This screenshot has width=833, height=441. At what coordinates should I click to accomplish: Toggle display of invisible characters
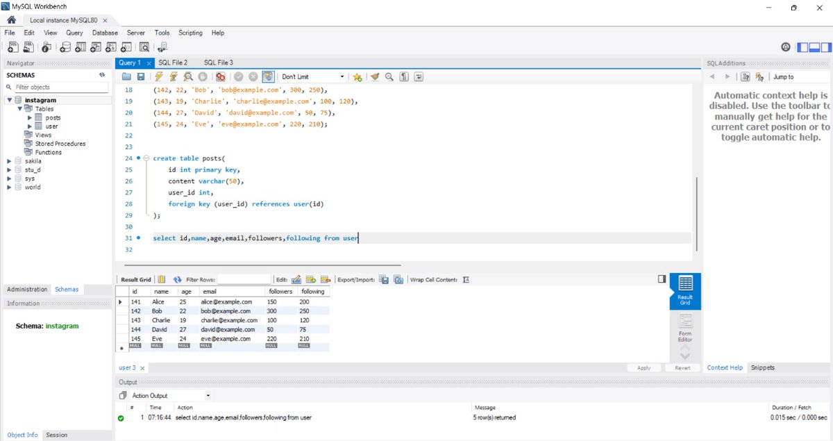coord(404,76)
